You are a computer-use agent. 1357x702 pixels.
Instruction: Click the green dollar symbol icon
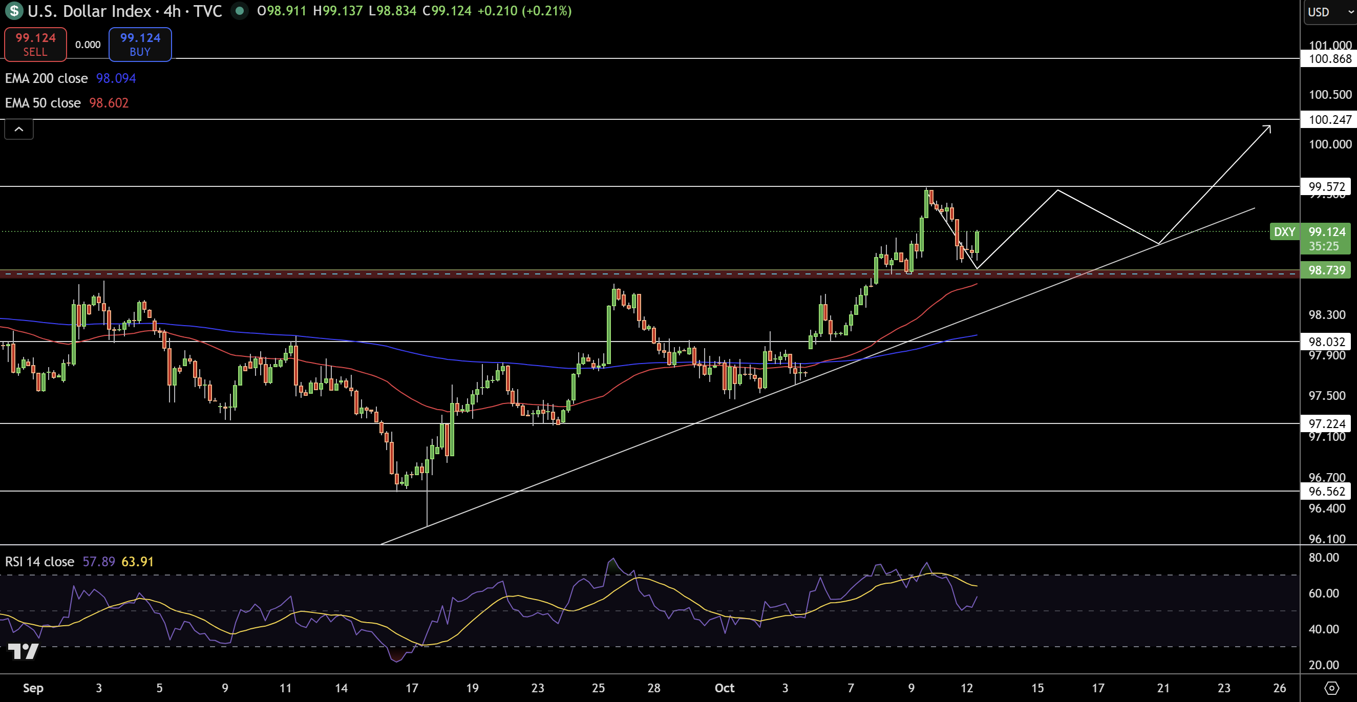(14, 11)
